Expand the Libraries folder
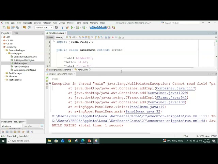The height and width of the screenshot is (164, 218). (4, 77)
